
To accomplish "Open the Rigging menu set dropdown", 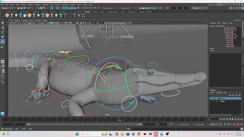I will [8, 8].
